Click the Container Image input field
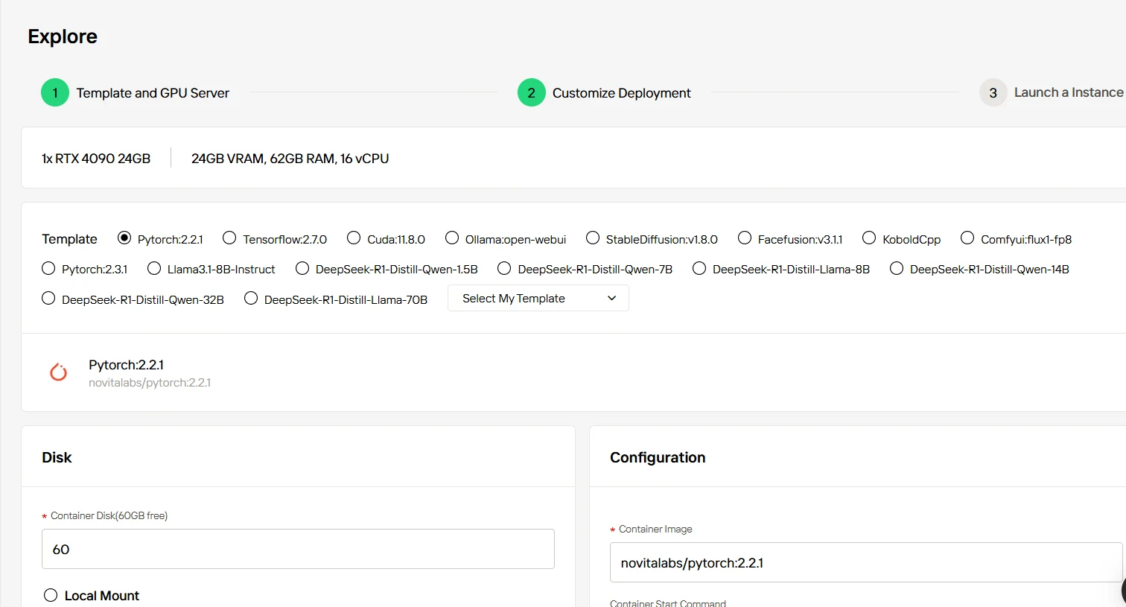 coord(866,562)
